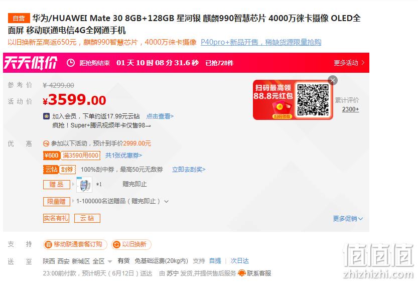This screenshot has height=283, width=418.
Task: Click the 移动联通套餐订购 plan icon
Action: (x=48, y=244)
